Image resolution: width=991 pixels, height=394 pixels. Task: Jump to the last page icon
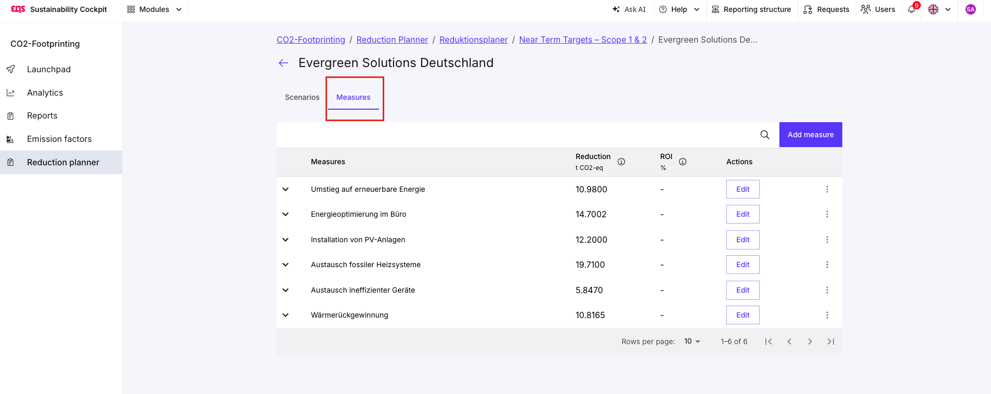tap(831, 342)
